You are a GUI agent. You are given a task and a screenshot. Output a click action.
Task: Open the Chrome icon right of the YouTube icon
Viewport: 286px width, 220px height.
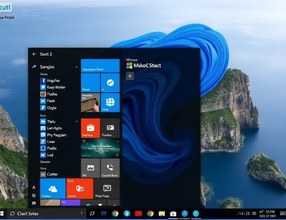pyautogui.click(x=150, y=213)
